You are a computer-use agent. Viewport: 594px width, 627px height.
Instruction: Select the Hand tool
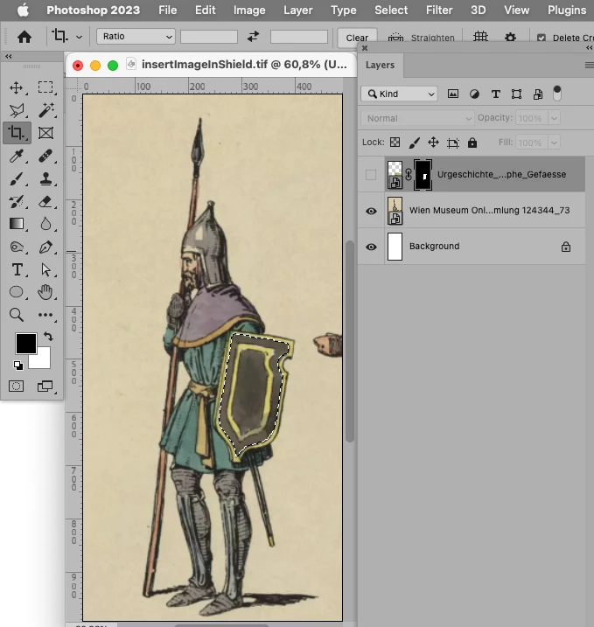[x=45, y=292]
